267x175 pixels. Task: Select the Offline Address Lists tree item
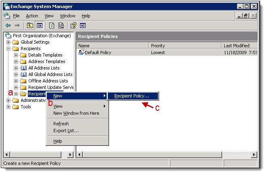(48, 81)
